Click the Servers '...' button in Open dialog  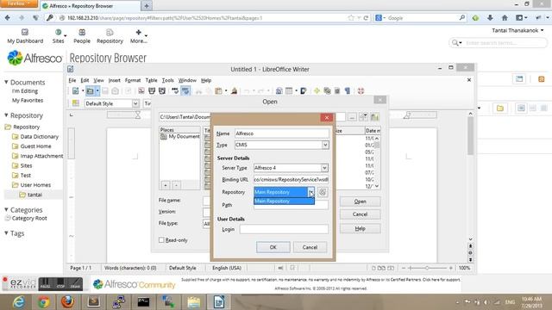tap(352, 117)
